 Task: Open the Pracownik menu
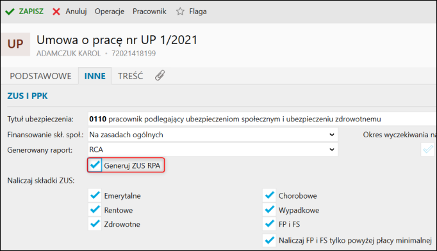pos(149,11)
